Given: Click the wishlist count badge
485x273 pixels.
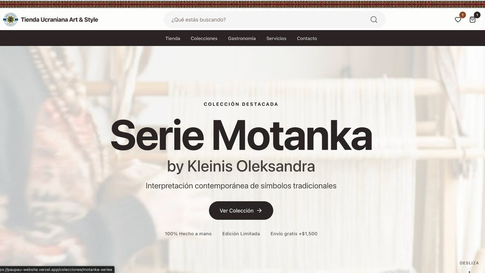Looking at the screenshot, I should click(x=463, y=15).
